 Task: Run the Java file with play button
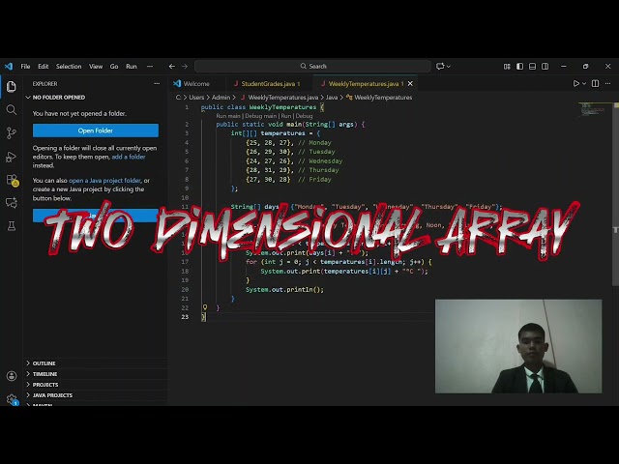576,84
